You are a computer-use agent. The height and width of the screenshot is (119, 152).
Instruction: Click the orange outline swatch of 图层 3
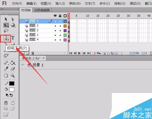pyautogui.click(x=65, y=26)
